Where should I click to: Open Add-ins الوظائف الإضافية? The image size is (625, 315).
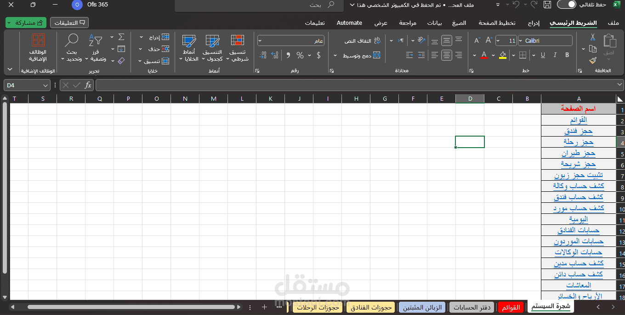point(38,48)
